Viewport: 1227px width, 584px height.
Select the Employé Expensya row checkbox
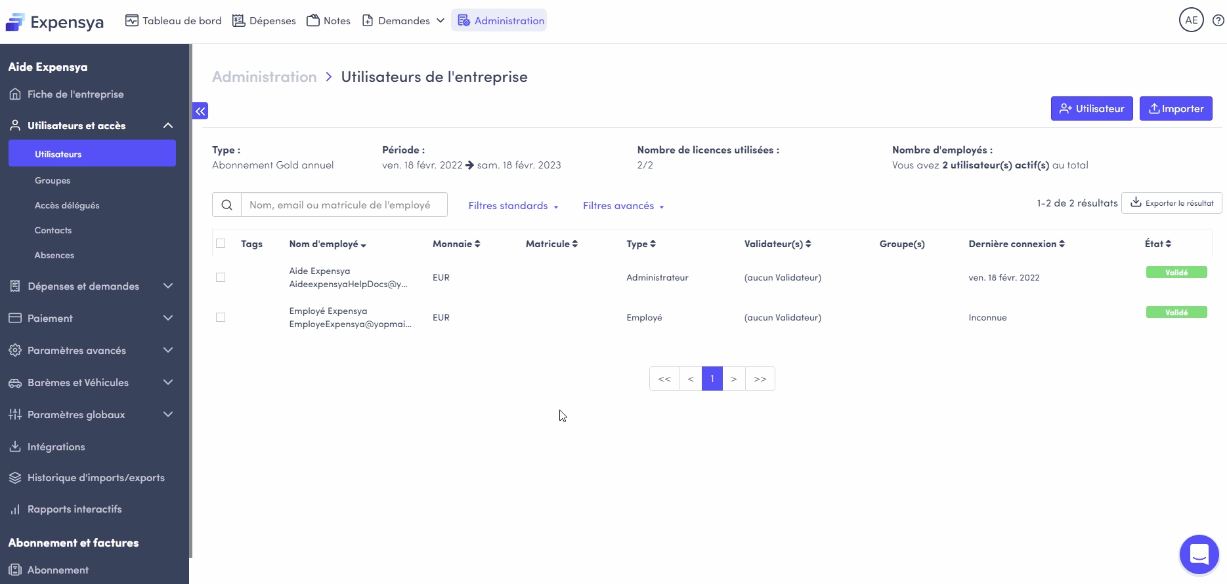click(221, 317)
